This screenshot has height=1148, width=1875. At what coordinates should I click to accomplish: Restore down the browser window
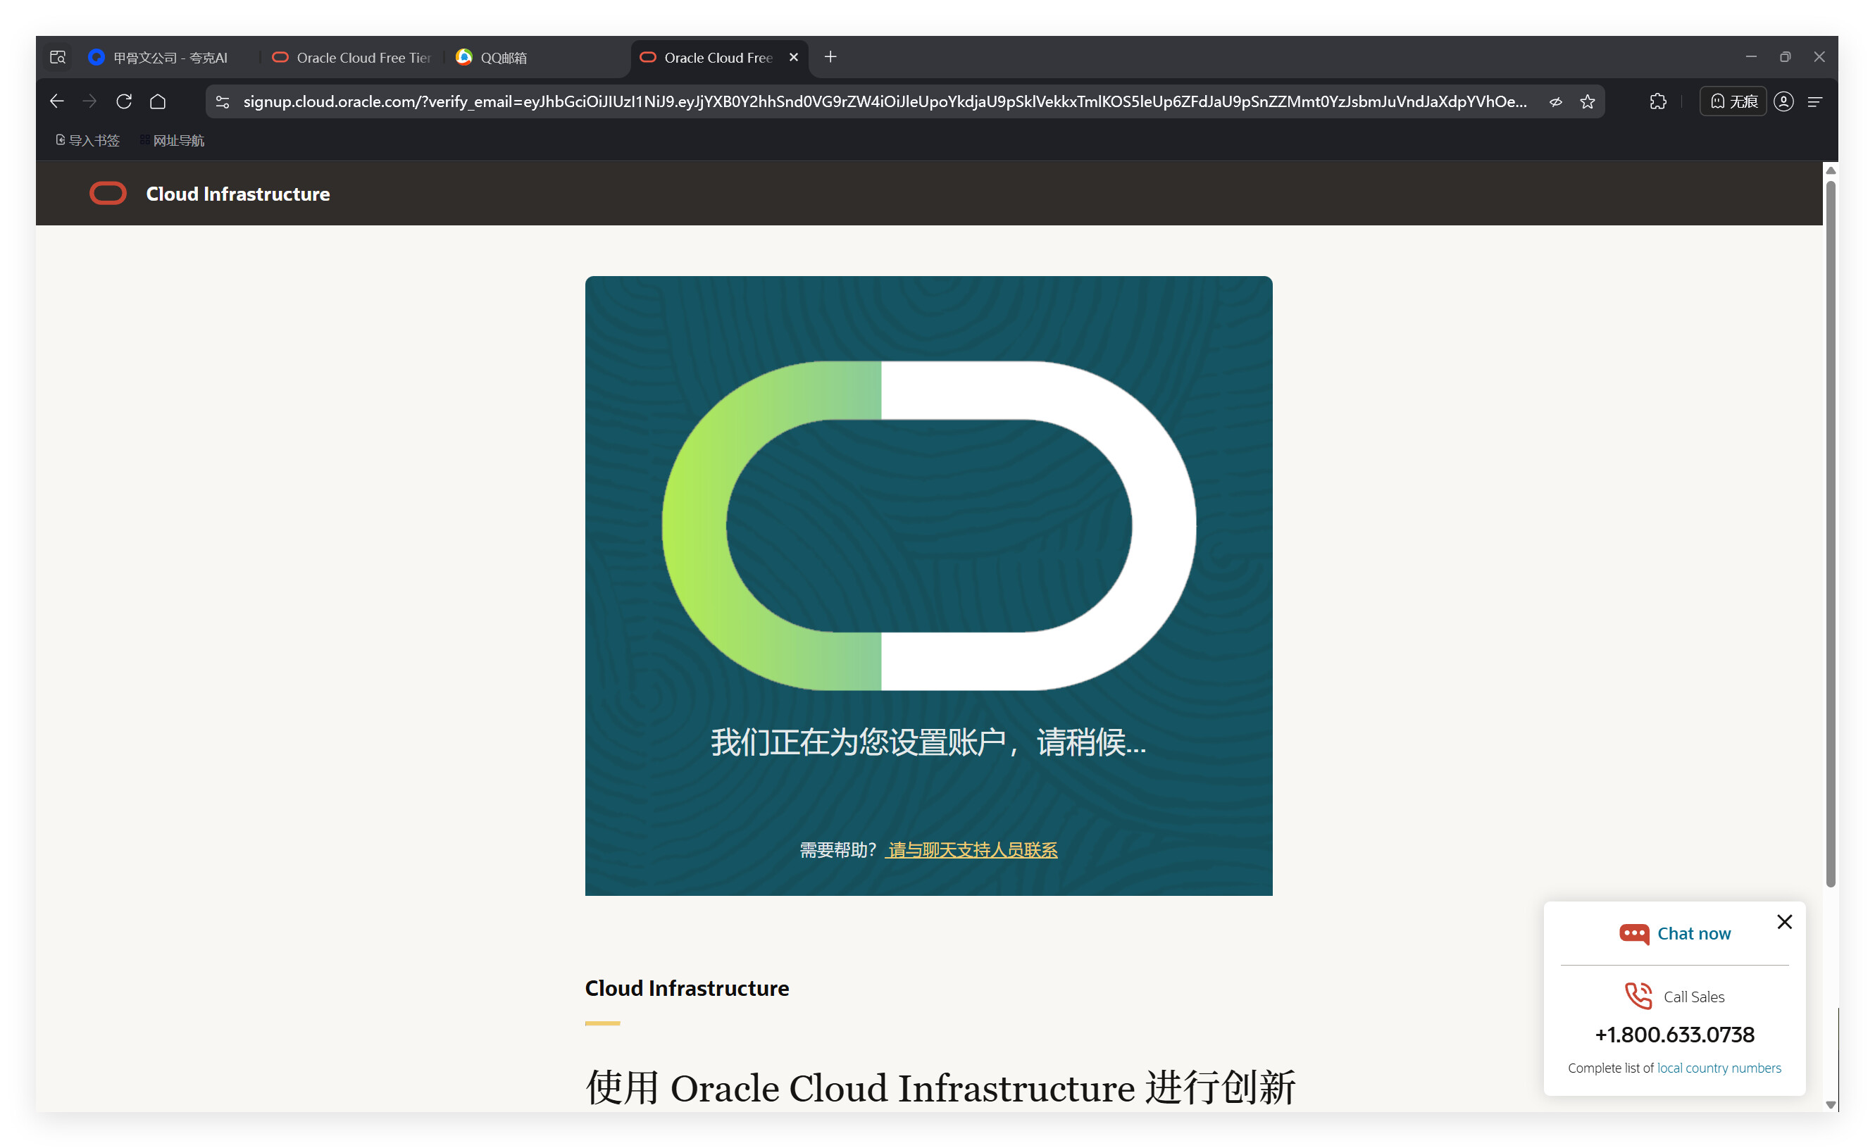(1786, 57)
